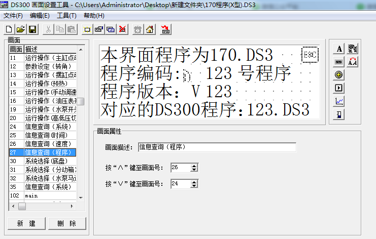
Task: Decrease the '∨' key screen number
Action: 194,186
